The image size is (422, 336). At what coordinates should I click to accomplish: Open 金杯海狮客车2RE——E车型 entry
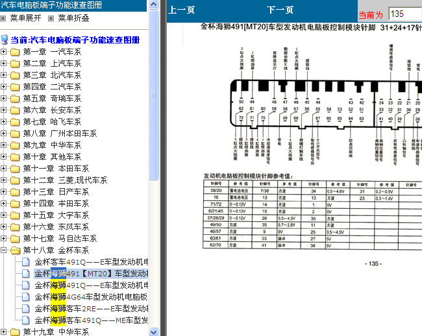[x=92, y=309]
